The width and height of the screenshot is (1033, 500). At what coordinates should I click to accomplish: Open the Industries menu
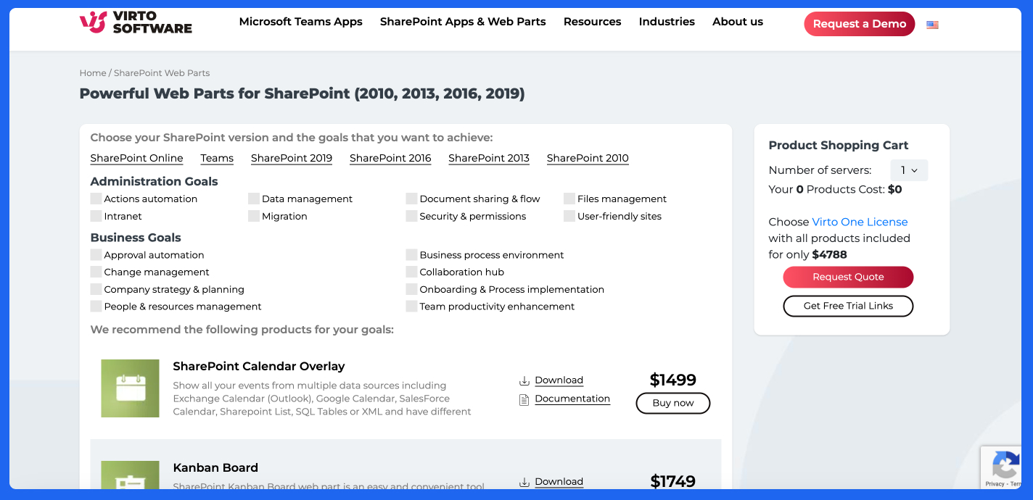[667, 22]
